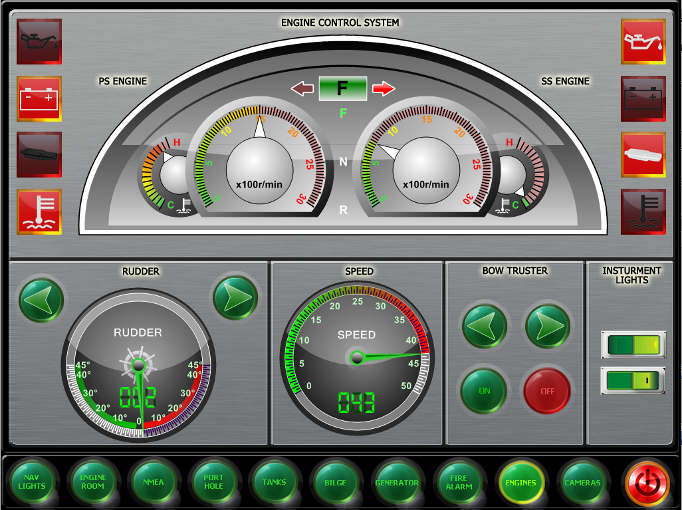
Task: Click the SS battery charge warning icon
Action: pos(642,98)
